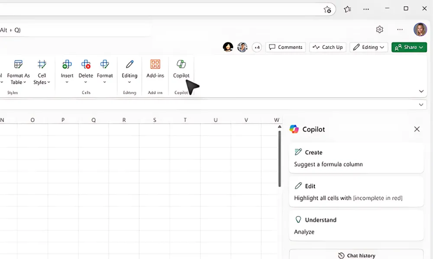Select column U header
The image size is (433, 259).
point(216,120)
